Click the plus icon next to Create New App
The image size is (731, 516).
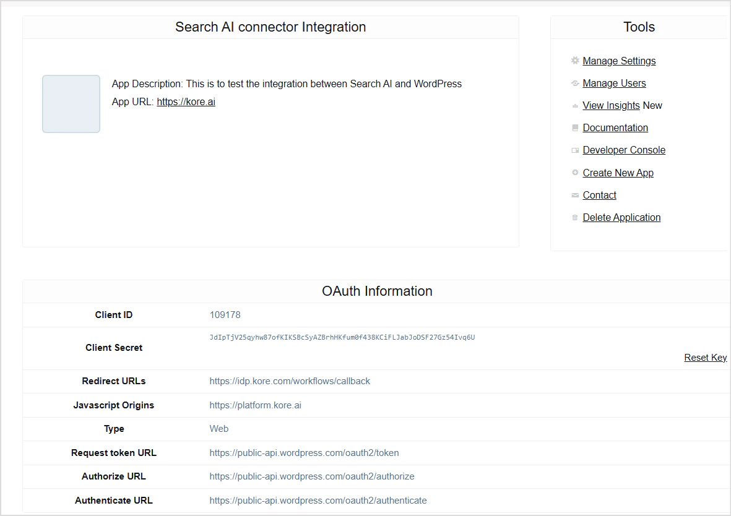click(575, 172)
